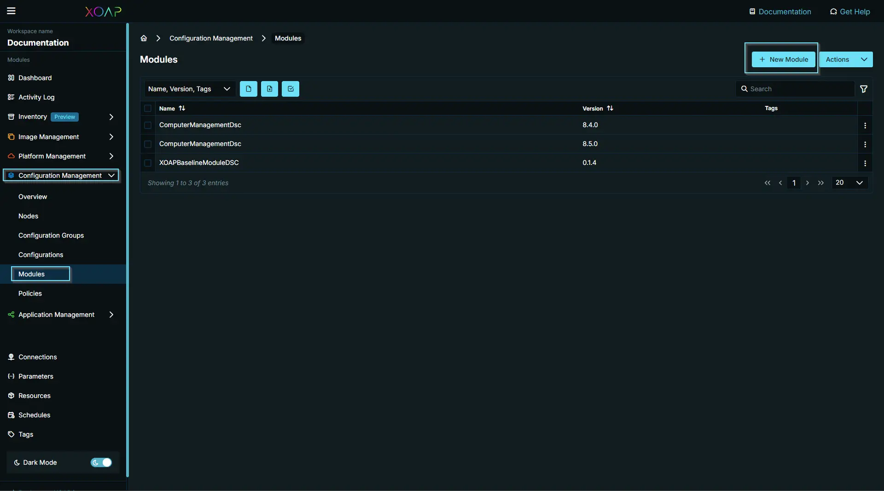Select Policies in the sidebar
The height and width of the screenshot is (491, 884).
[29, 293]
